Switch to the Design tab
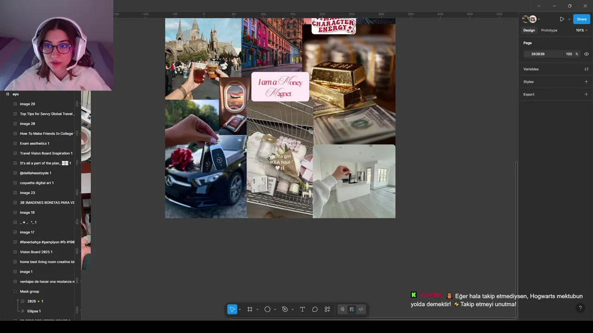Screen dimensions: 593x333 pyautogui.click(x=529, y=31)
